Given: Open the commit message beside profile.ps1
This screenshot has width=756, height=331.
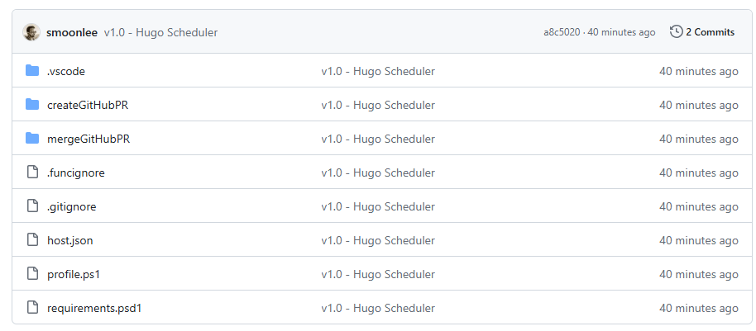Looking at the screenshot, I should click(x=378, y=274).
